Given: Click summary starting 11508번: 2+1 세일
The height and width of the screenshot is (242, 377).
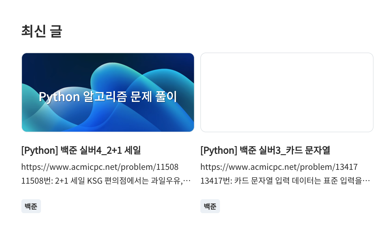Looking at the screenshot, I should (106, 181).
